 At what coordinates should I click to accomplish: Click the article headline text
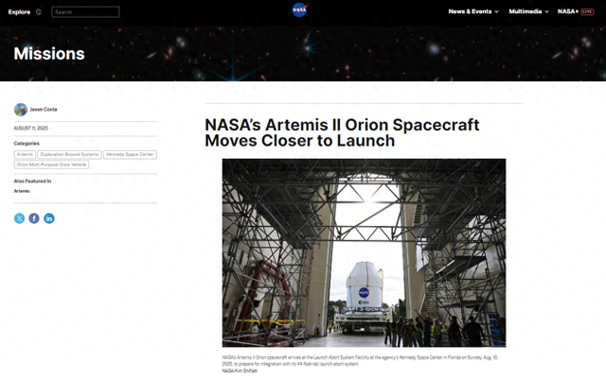coord(342,132)
